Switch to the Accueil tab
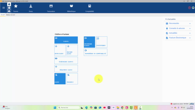Screen dimensions: 195x110 pos(3,15)
